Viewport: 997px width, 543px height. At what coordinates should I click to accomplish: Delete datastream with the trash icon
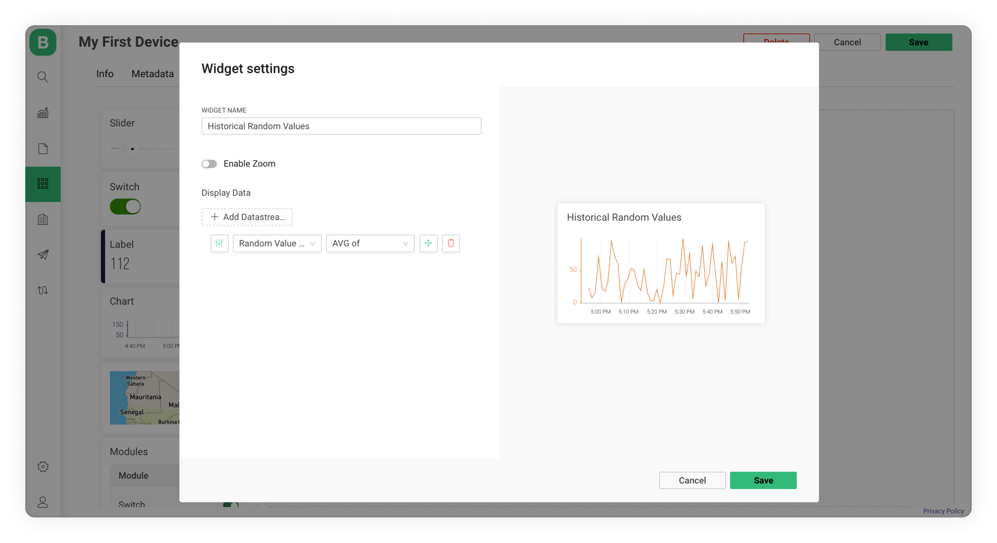[450, 243]
